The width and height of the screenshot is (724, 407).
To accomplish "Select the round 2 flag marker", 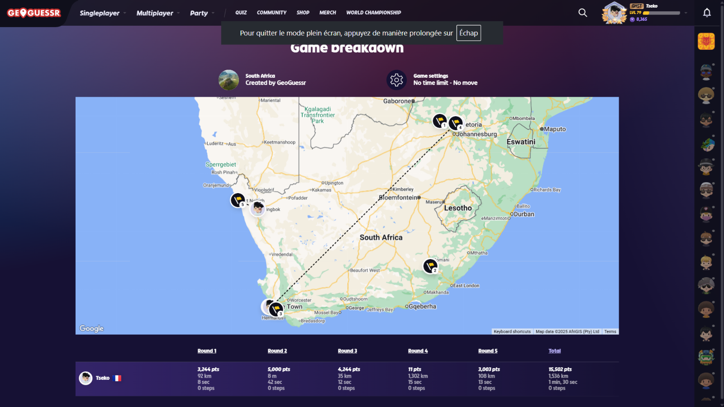I will (x=430, y=266).
